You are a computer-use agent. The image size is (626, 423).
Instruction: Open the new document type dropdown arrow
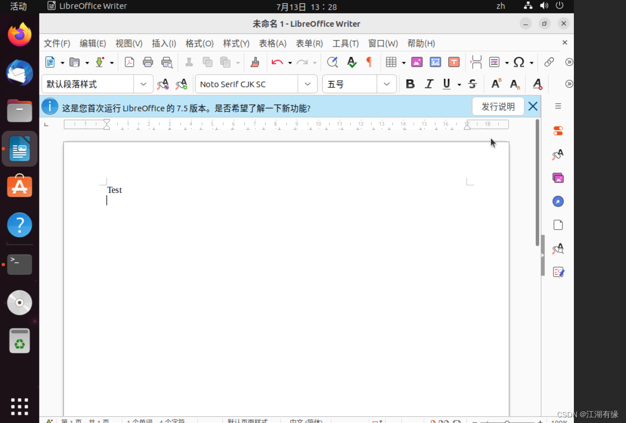tap(63, 63)
